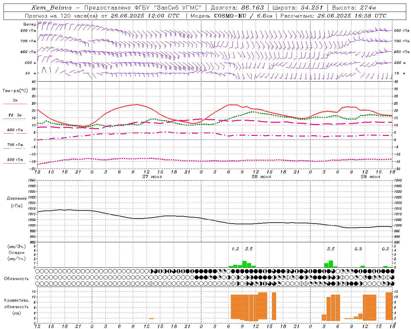The height and width of the screenshot is (329, 411).
Task: Click the 29 июня date label
Action: pos(371,177)
